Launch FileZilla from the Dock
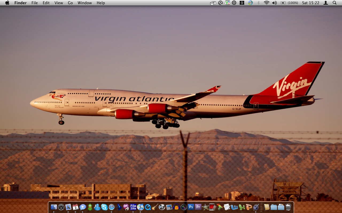Image resolution: width=342 pixels, height=213 pixels. click(133, 207)
